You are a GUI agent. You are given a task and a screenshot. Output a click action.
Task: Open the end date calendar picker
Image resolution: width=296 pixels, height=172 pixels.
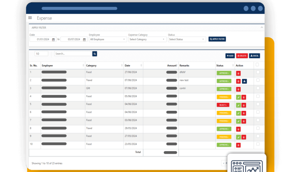coord(85,40)
